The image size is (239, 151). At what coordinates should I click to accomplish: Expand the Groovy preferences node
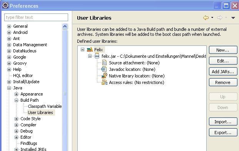9,63
